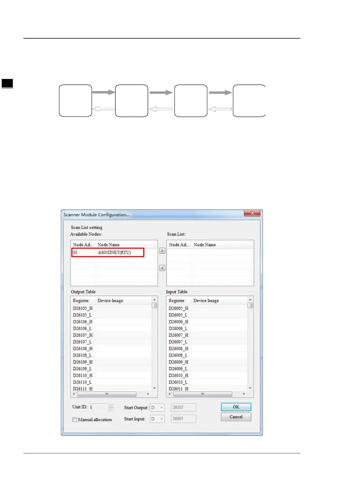
Task: Cancel the Scanner Module Configuration dialog
Action: point(236,417)
